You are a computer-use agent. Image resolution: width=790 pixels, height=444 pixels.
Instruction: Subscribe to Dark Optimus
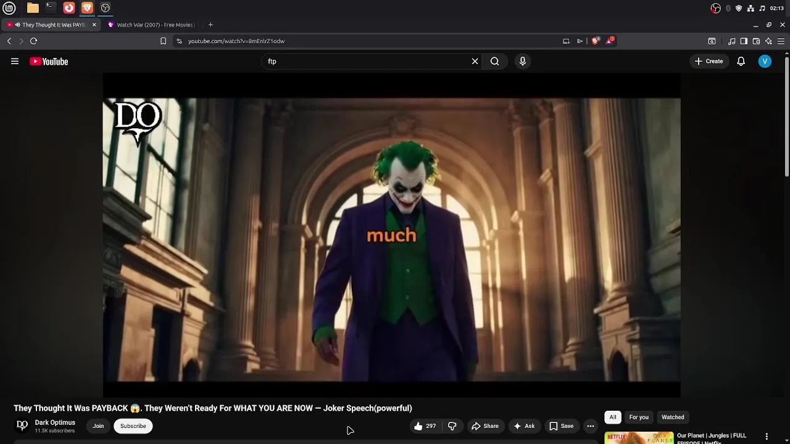click(133, 426)
